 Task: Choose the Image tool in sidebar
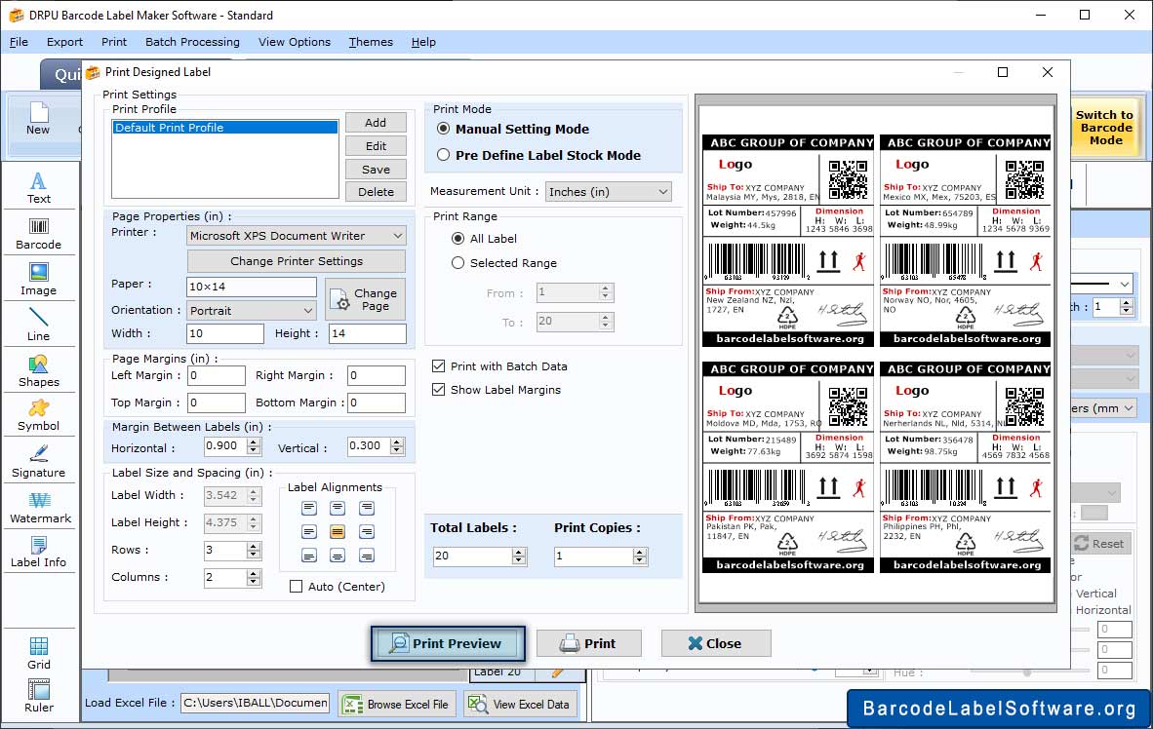click(x=38, y=280)
